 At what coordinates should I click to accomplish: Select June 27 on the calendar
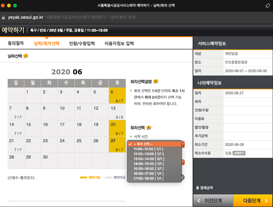117,144
